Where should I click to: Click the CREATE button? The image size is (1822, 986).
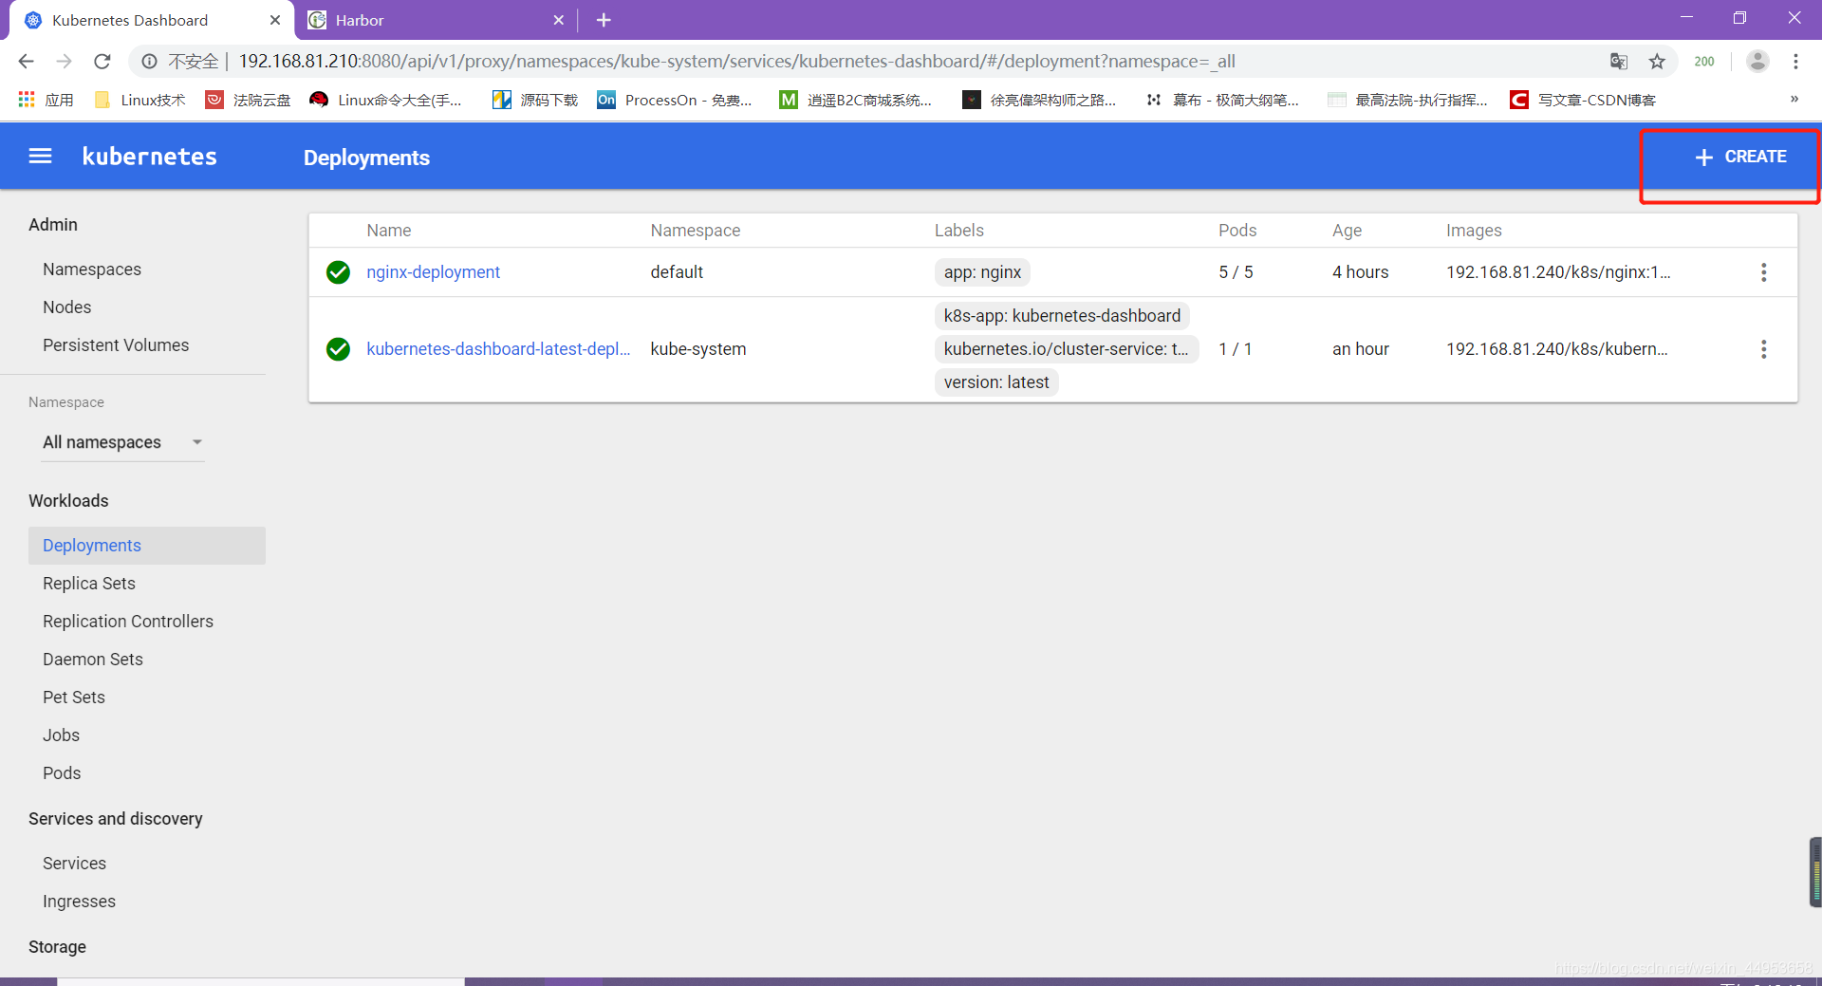pyautogui.click(x=1740, y=157)
